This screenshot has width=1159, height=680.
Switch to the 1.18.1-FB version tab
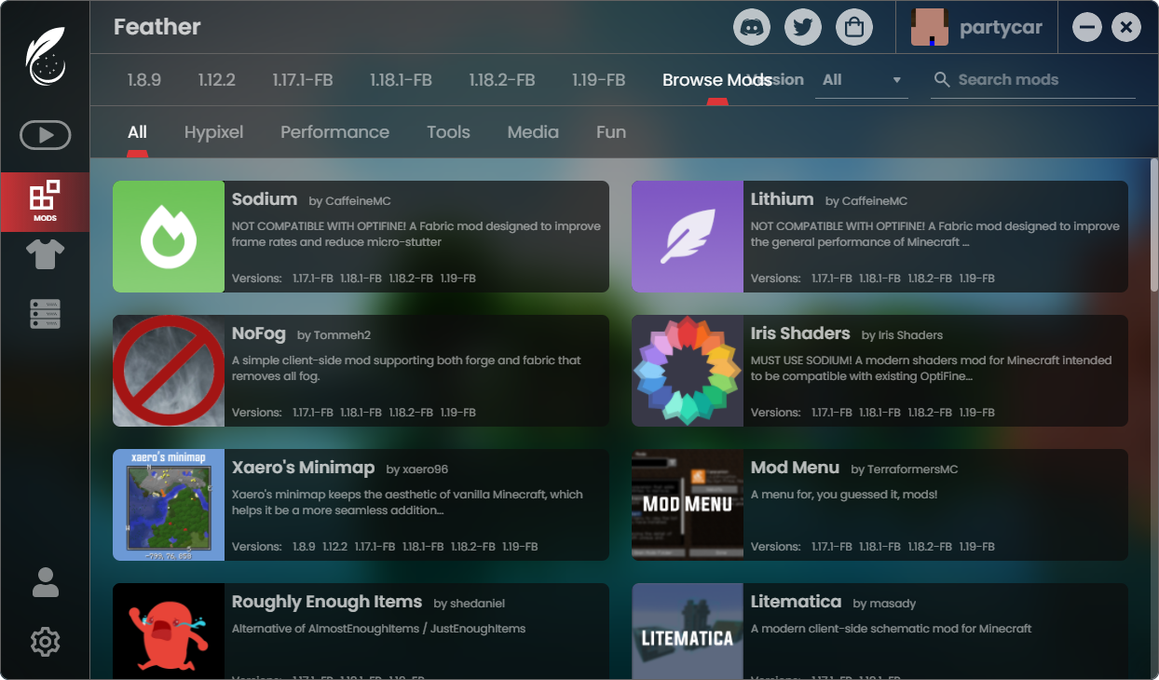click(401, 80)
